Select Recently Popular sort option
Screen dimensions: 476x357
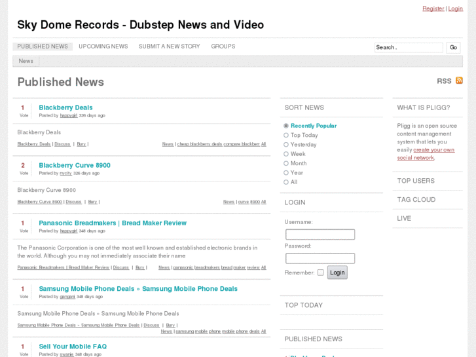(286, 126)
